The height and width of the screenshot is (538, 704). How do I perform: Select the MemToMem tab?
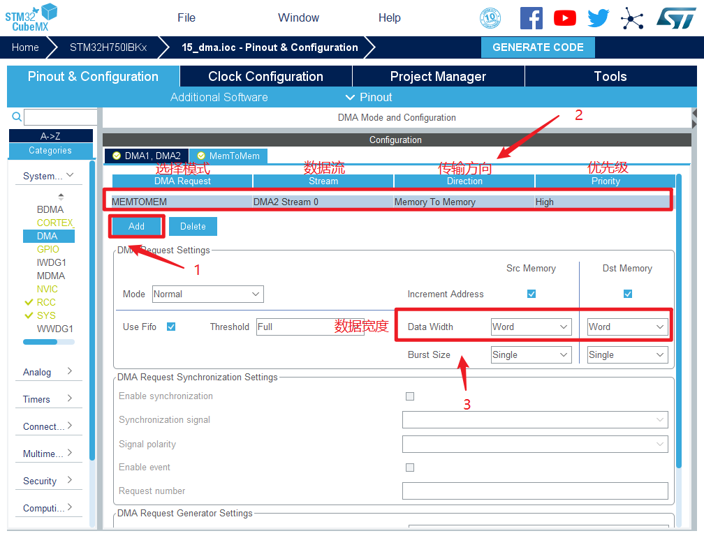point(228,156)
